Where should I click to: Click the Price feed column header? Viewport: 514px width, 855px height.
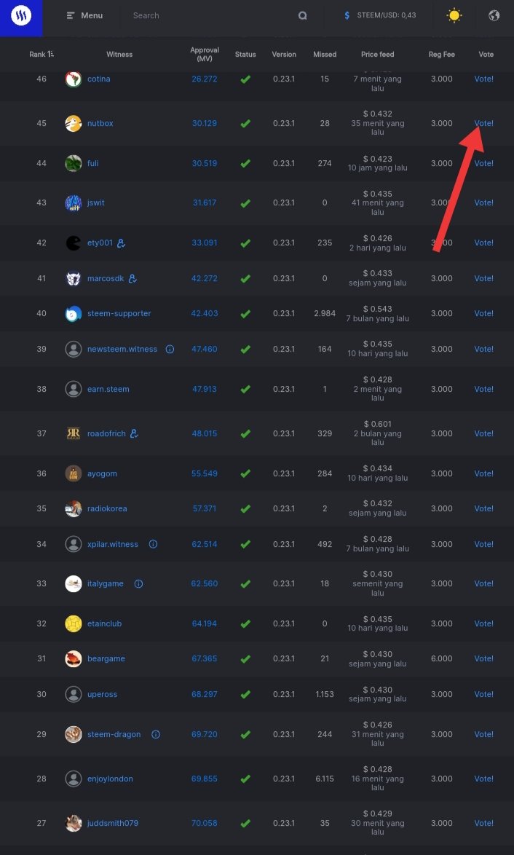click(x=377, y=54)
